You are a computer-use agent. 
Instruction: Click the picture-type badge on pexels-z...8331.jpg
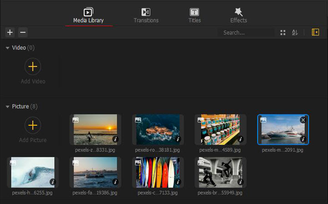[76, 120]
